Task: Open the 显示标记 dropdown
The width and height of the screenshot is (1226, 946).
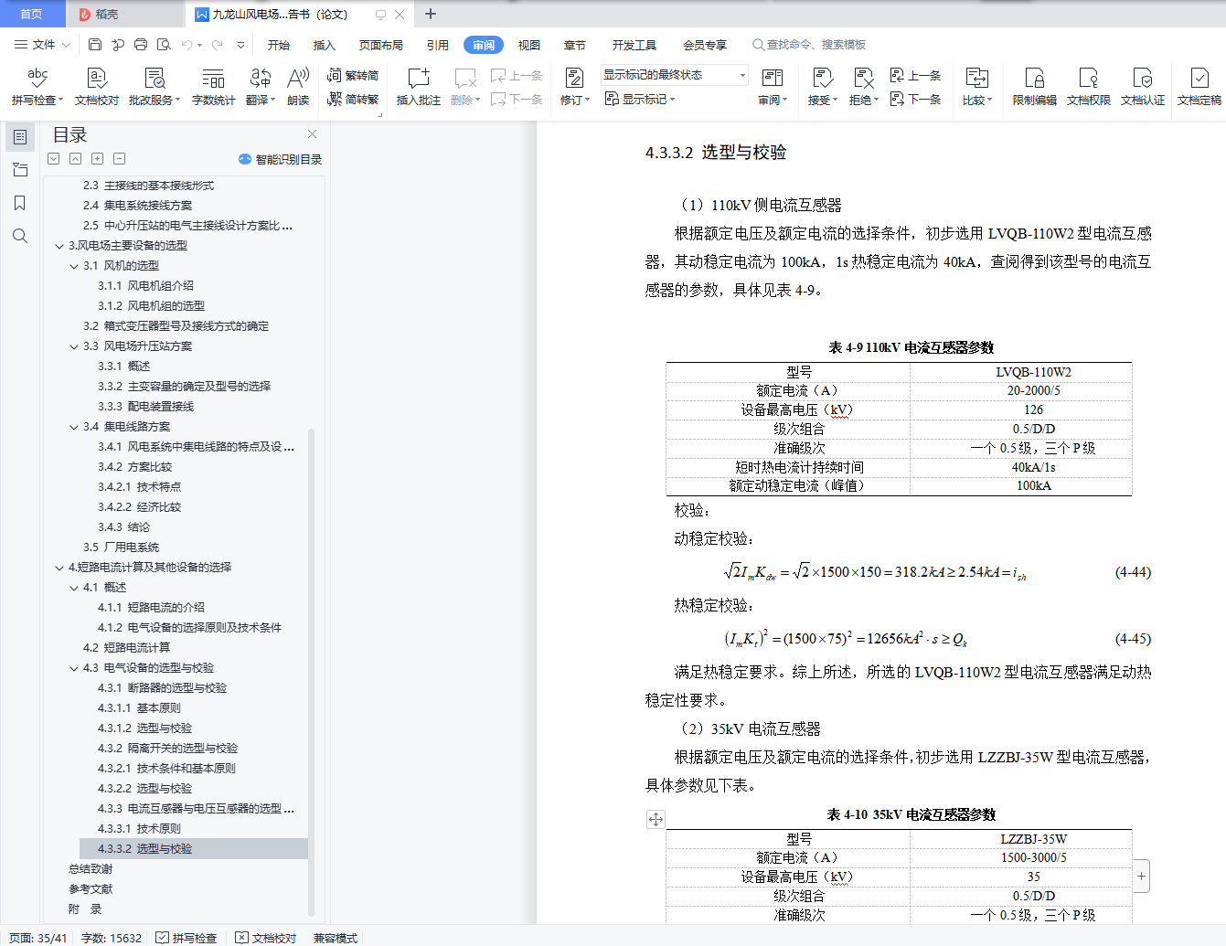Action: 640,99
